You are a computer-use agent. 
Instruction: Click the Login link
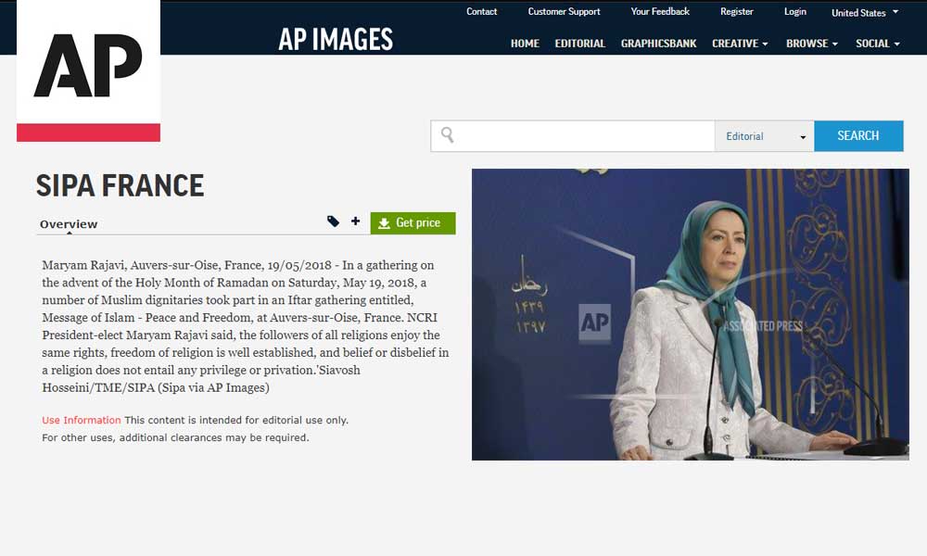(x=795, y=11)
